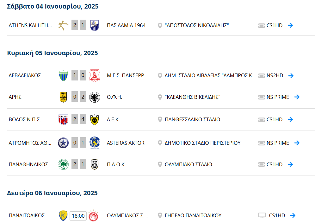The width and height of the screenshot is (315, 224).
Task: Click the Μ.Γ.Σ. ΠΑΝΣΕΡΡ... team name
Action: click(127, 75)
